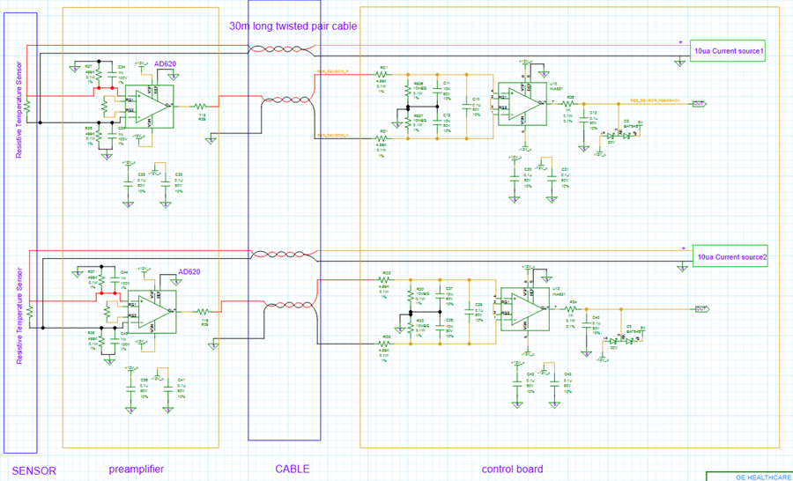Viewport: 793px width, 481px height.
Task: Select the upper OUT port connector
Action: click(699, 104)
